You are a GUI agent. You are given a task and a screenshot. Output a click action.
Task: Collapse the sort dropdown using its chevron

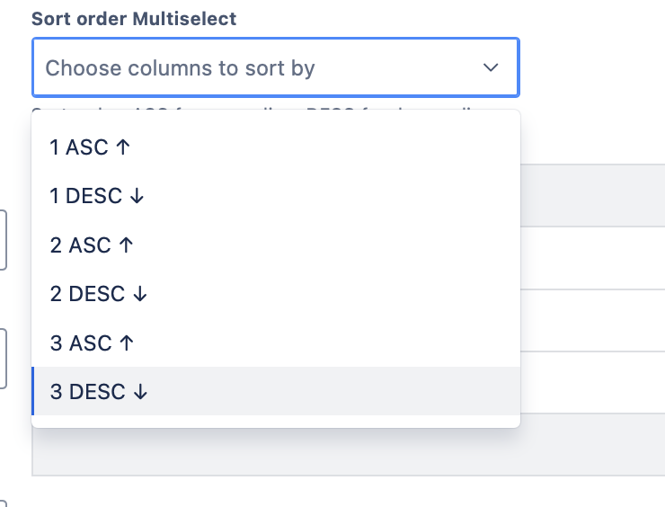pos(491,67)
